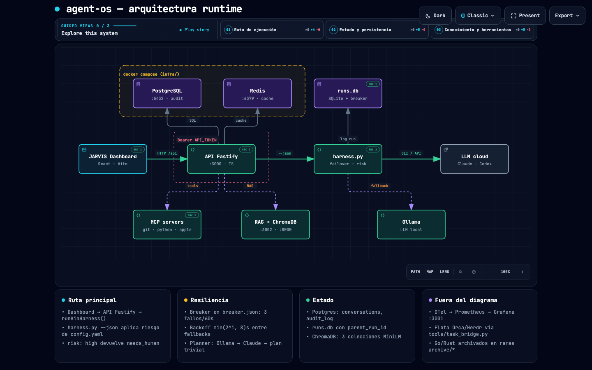The width and height of the screenshot is (592, 370).
Task: Click the code icon on Ollama node
Action: [x=383, y=215]
